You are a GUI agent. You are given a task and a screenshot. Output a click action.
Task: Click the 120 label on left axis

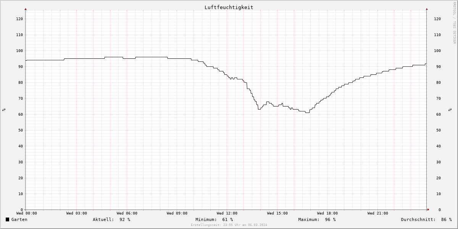pyautogui.click(x=19, y=19)
